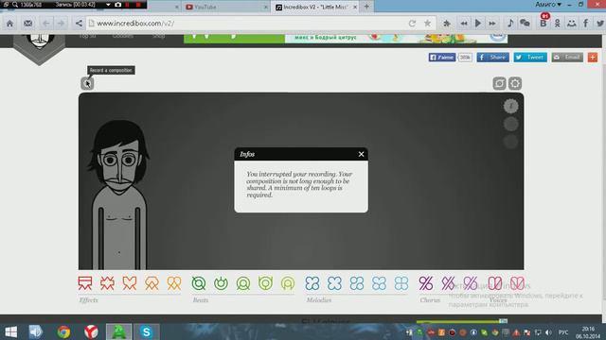Go forward with the browser forward arrow
The image size is (606, 340).
point(61,24)
